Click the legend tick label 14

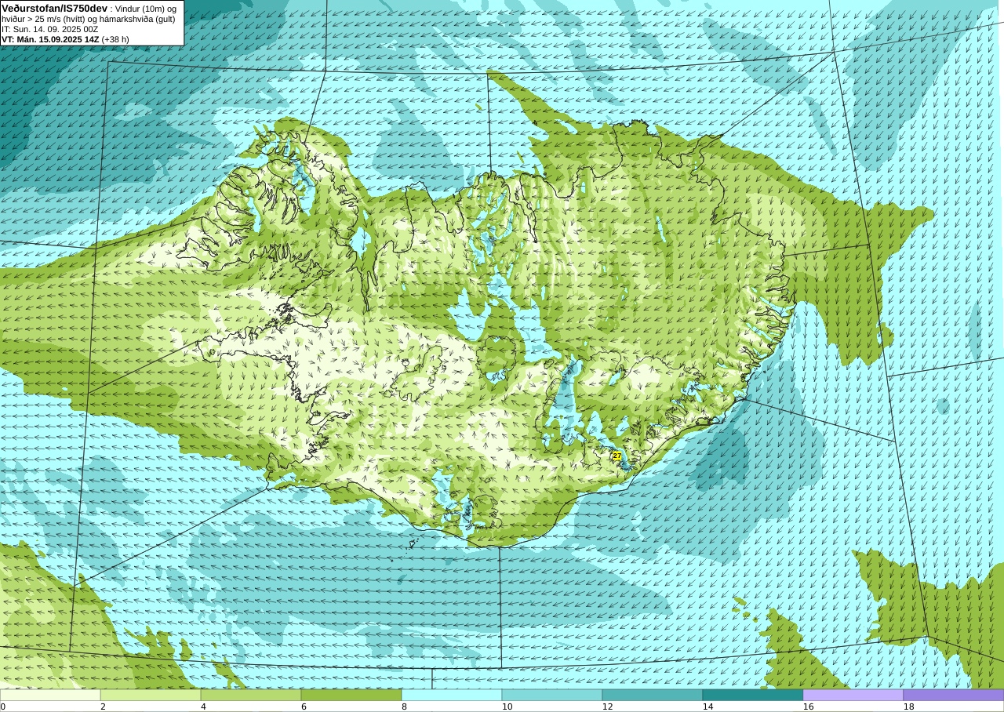coord(708,707)
